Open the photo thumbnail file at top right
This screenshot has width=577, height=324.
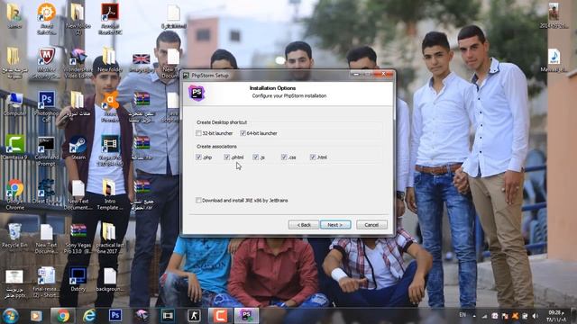[x=554, y=15]
